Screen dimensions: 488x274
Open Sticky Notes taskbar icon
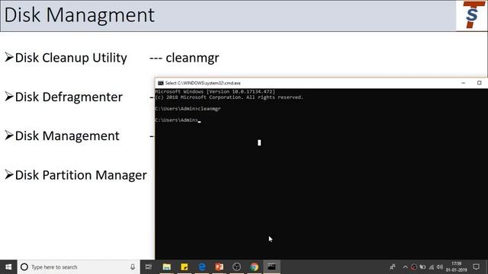pyautogui.click(x=185, y=267)
